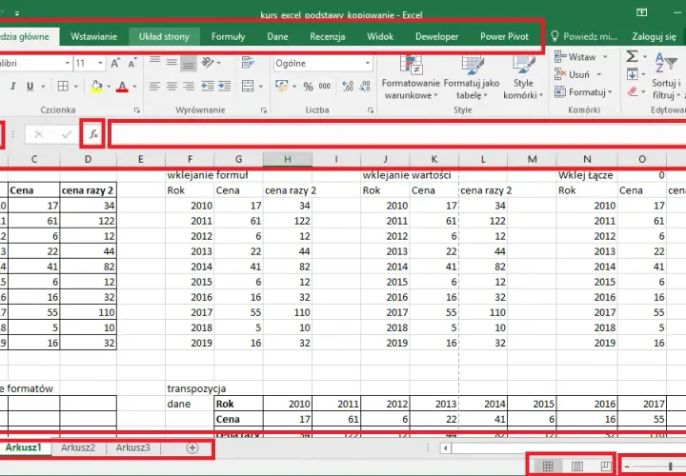Switch to Układ strony tab
The image size is (686, 476).
tap(164, 37)
